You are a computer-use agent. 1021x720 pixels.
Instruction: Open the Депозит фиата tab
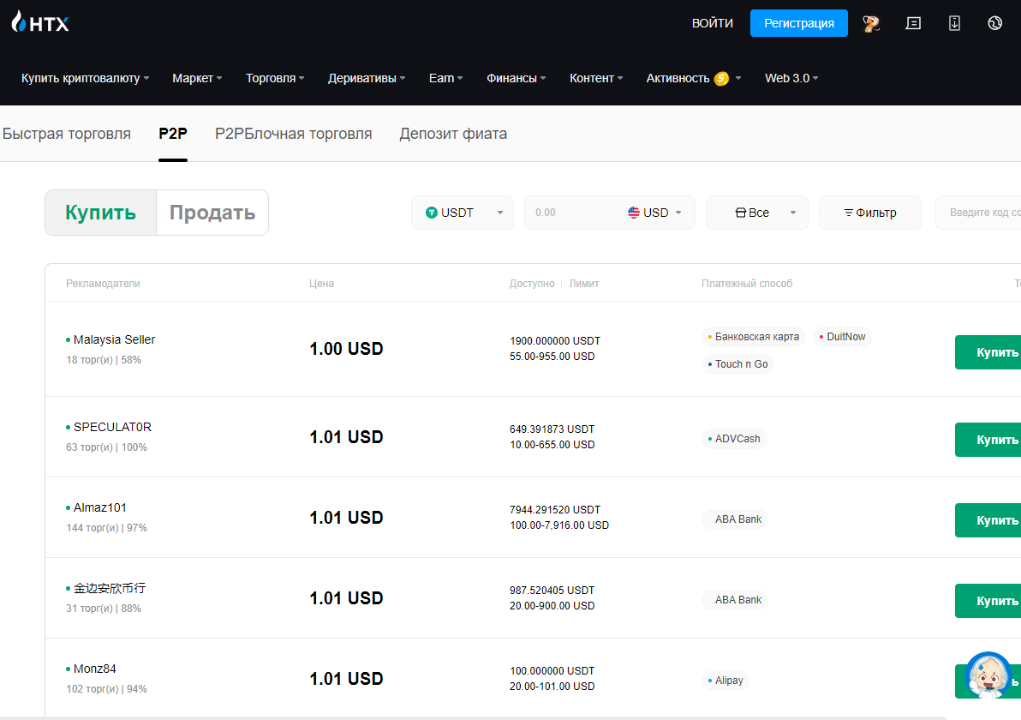point(453,134)
